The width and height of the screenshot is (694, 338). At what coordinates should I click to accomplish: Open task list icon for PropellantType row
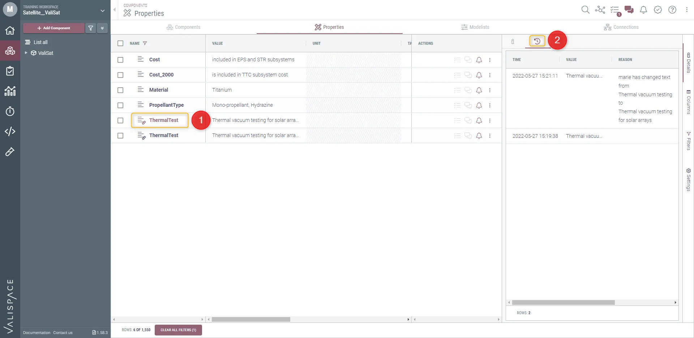point(457,105)
